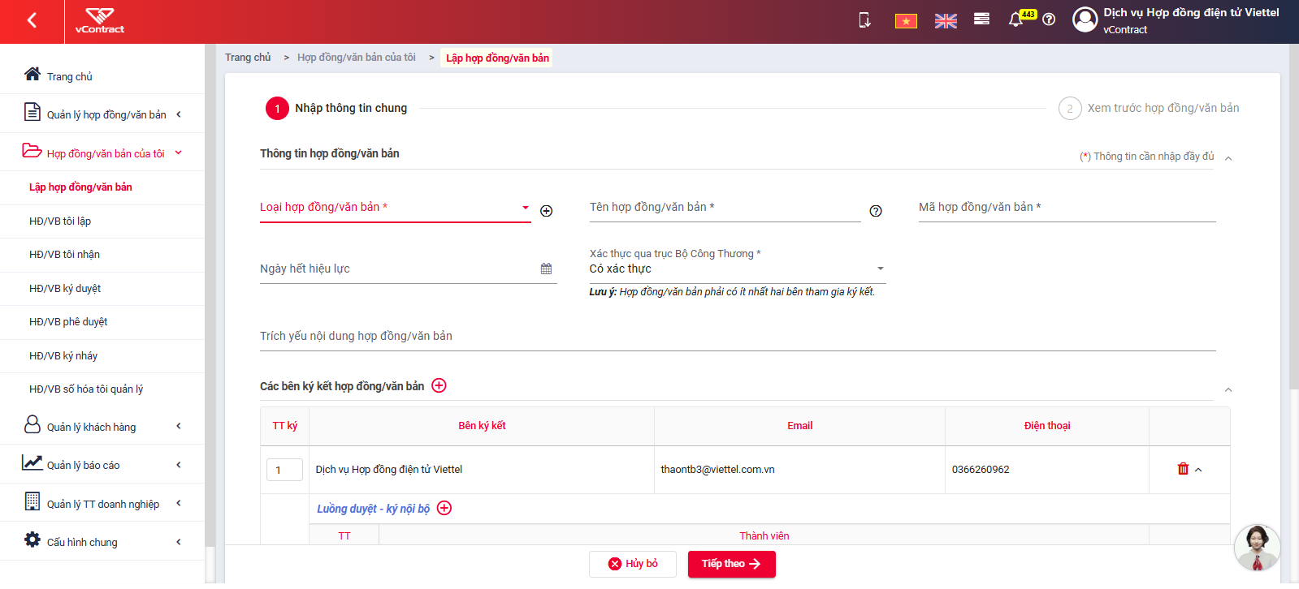
Task: Open calendar picker for expiration date
Action: [x=546, y=269]
